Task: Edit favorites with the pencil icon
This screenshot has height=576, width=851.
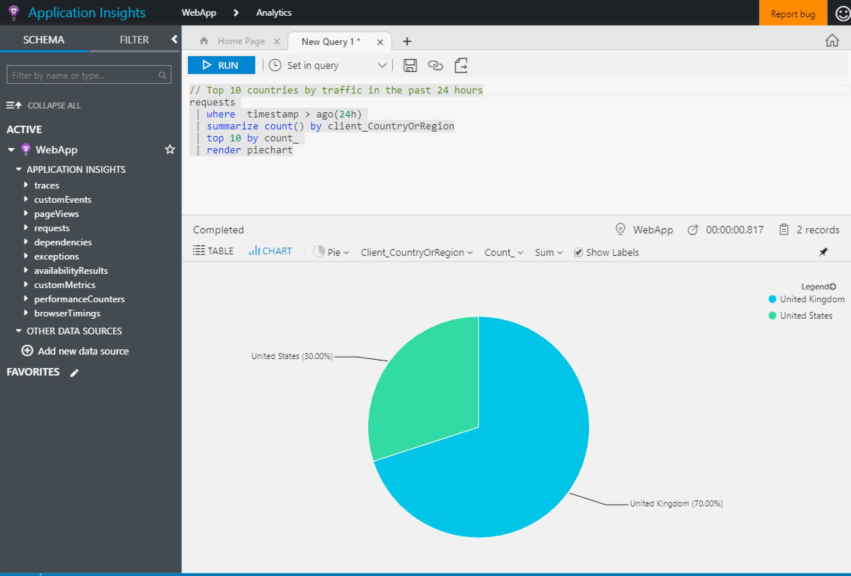Action: pyautogui.click(x=74, y=373)
